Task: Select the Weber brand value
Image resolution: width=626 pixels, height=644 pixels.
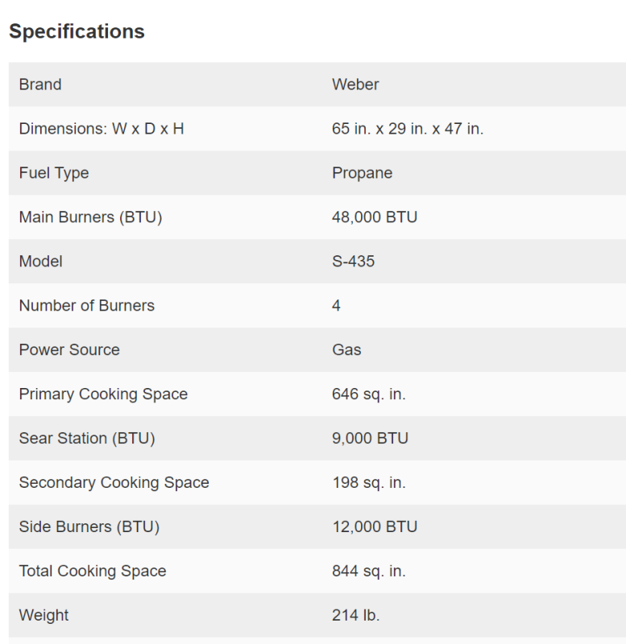Action: 355,85
